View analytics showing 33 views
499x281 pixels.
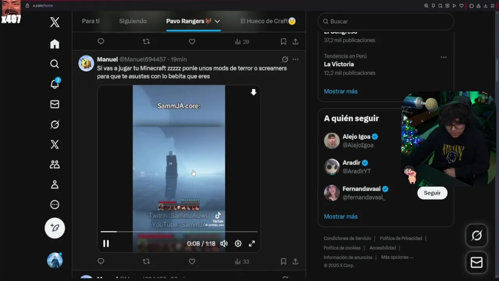pyautogui.click(x=242, y=261)
